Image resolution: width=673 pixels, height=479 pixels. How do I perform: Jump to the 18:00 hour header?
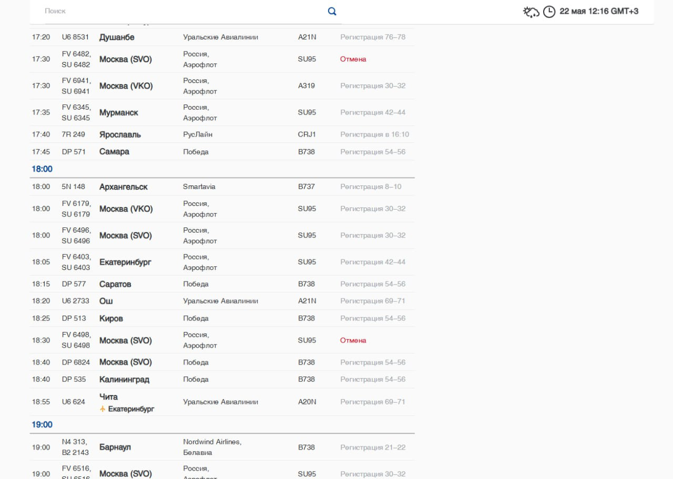42,169
